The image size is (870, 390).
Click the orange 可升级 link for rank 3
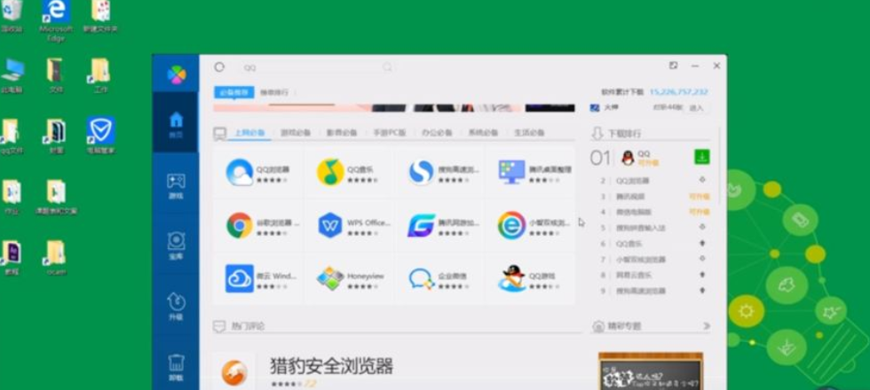(x=700, y=197)
